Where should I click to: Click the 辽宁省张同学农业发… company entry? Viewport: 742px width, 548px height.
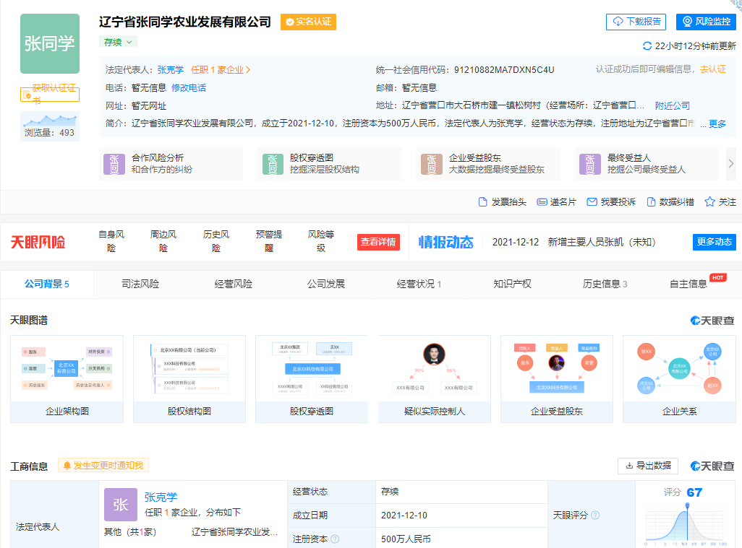tap(235, 532)
